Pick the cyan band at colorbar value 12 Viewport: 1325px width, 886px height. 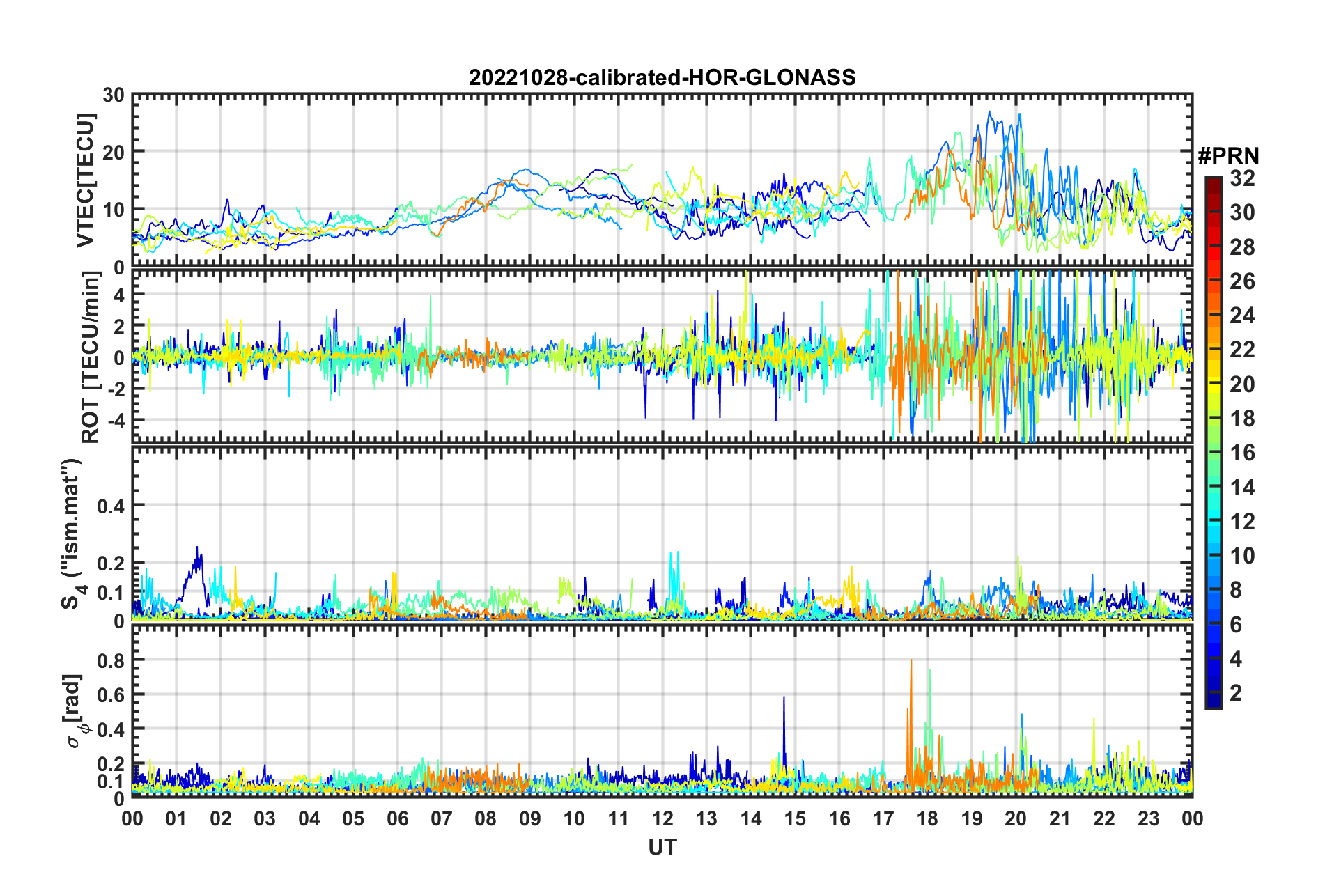click(x=1213, y=521)
